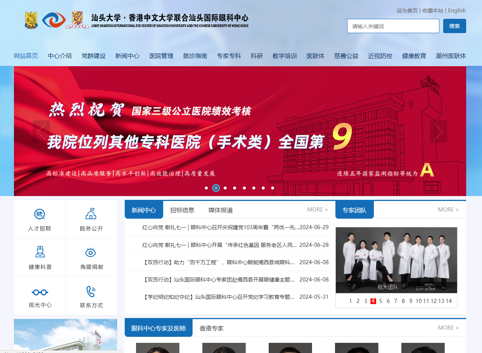This screenshot has height=353, width=482.
Task: Open the 医院管理 navigation menu
Action: (x=161, y=56)
